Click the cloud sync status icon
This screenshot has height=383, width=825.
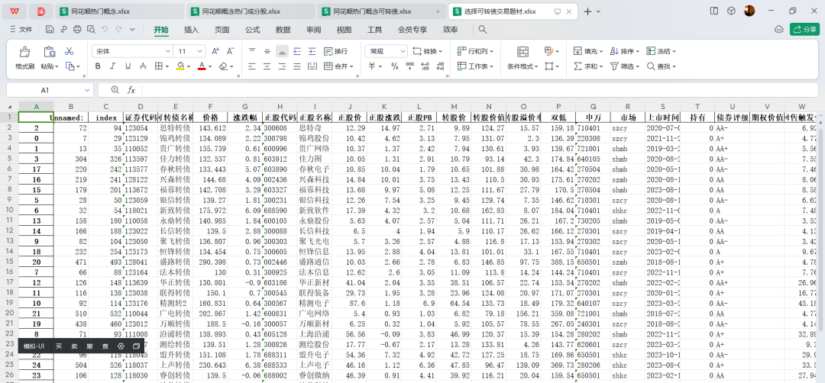coord(779,30)
